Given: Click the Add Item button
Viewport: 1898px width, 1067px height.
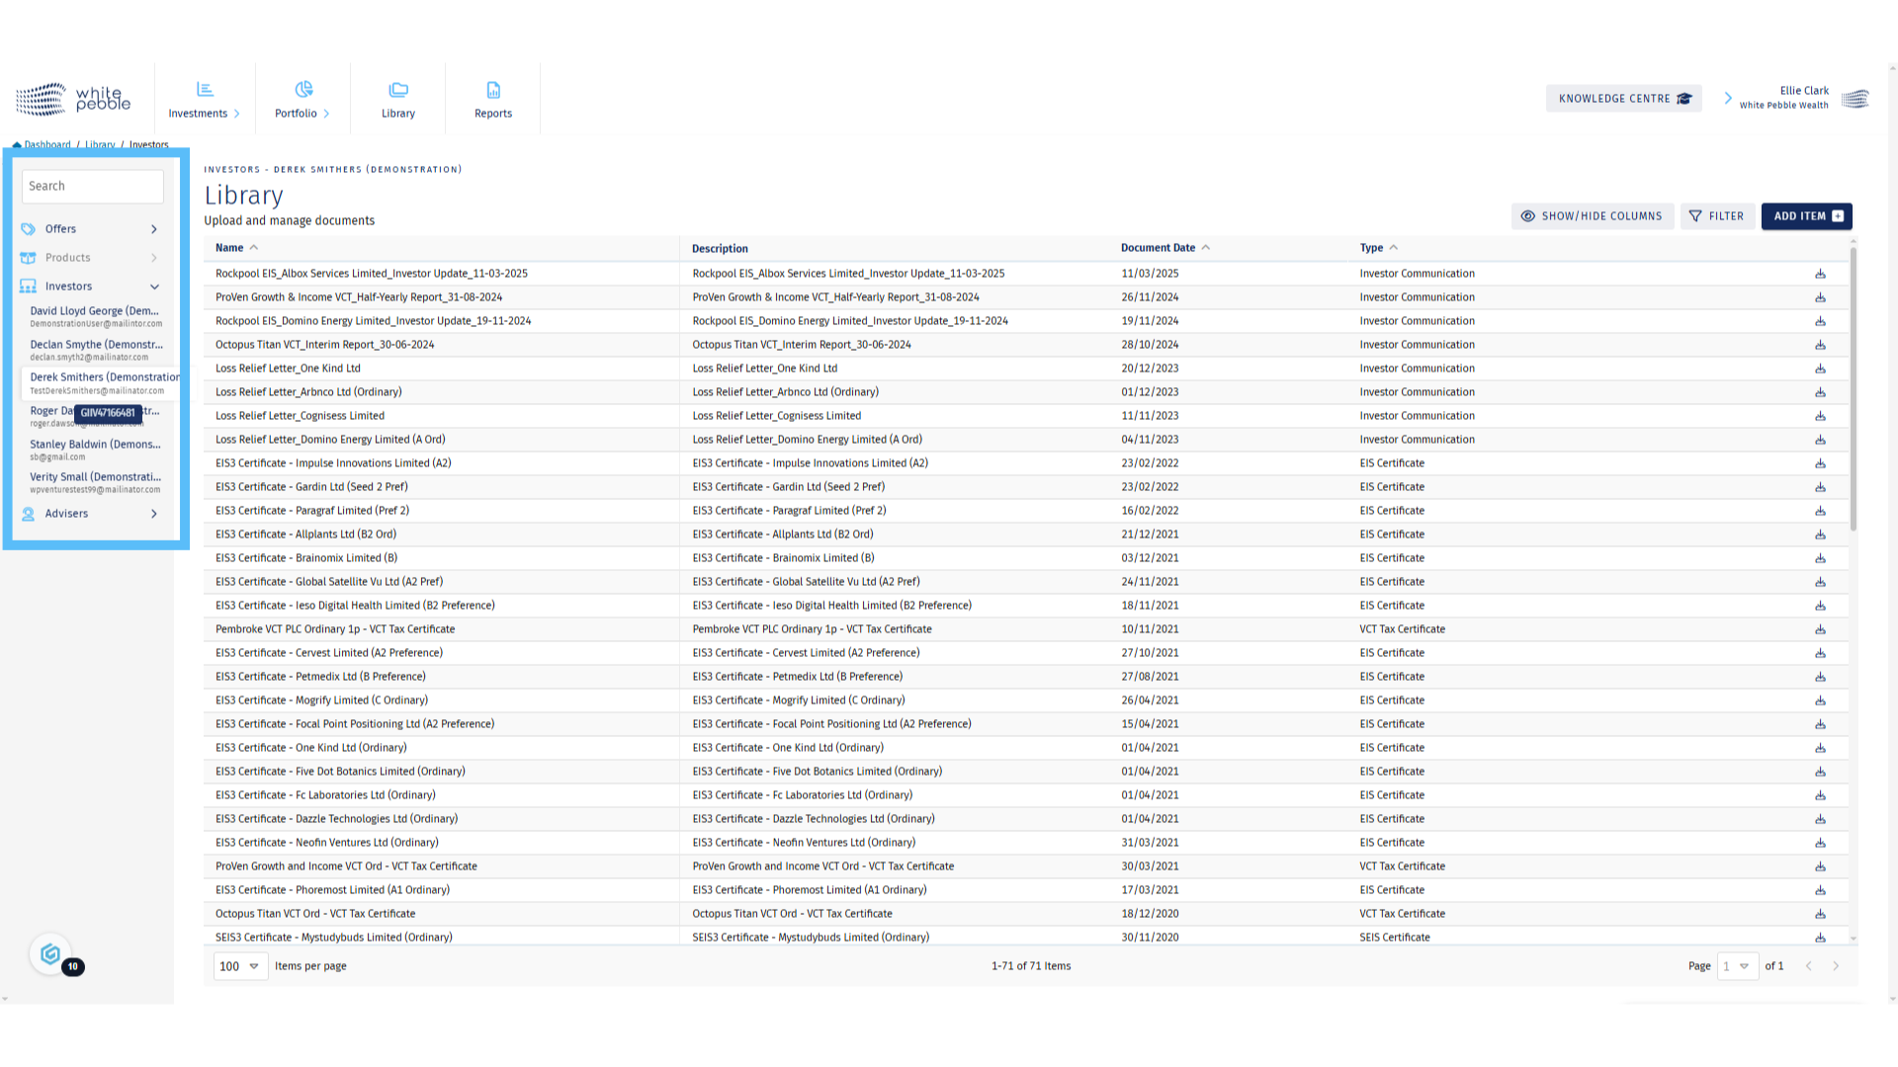Looking at the screenshot, I should [1806, 216].
